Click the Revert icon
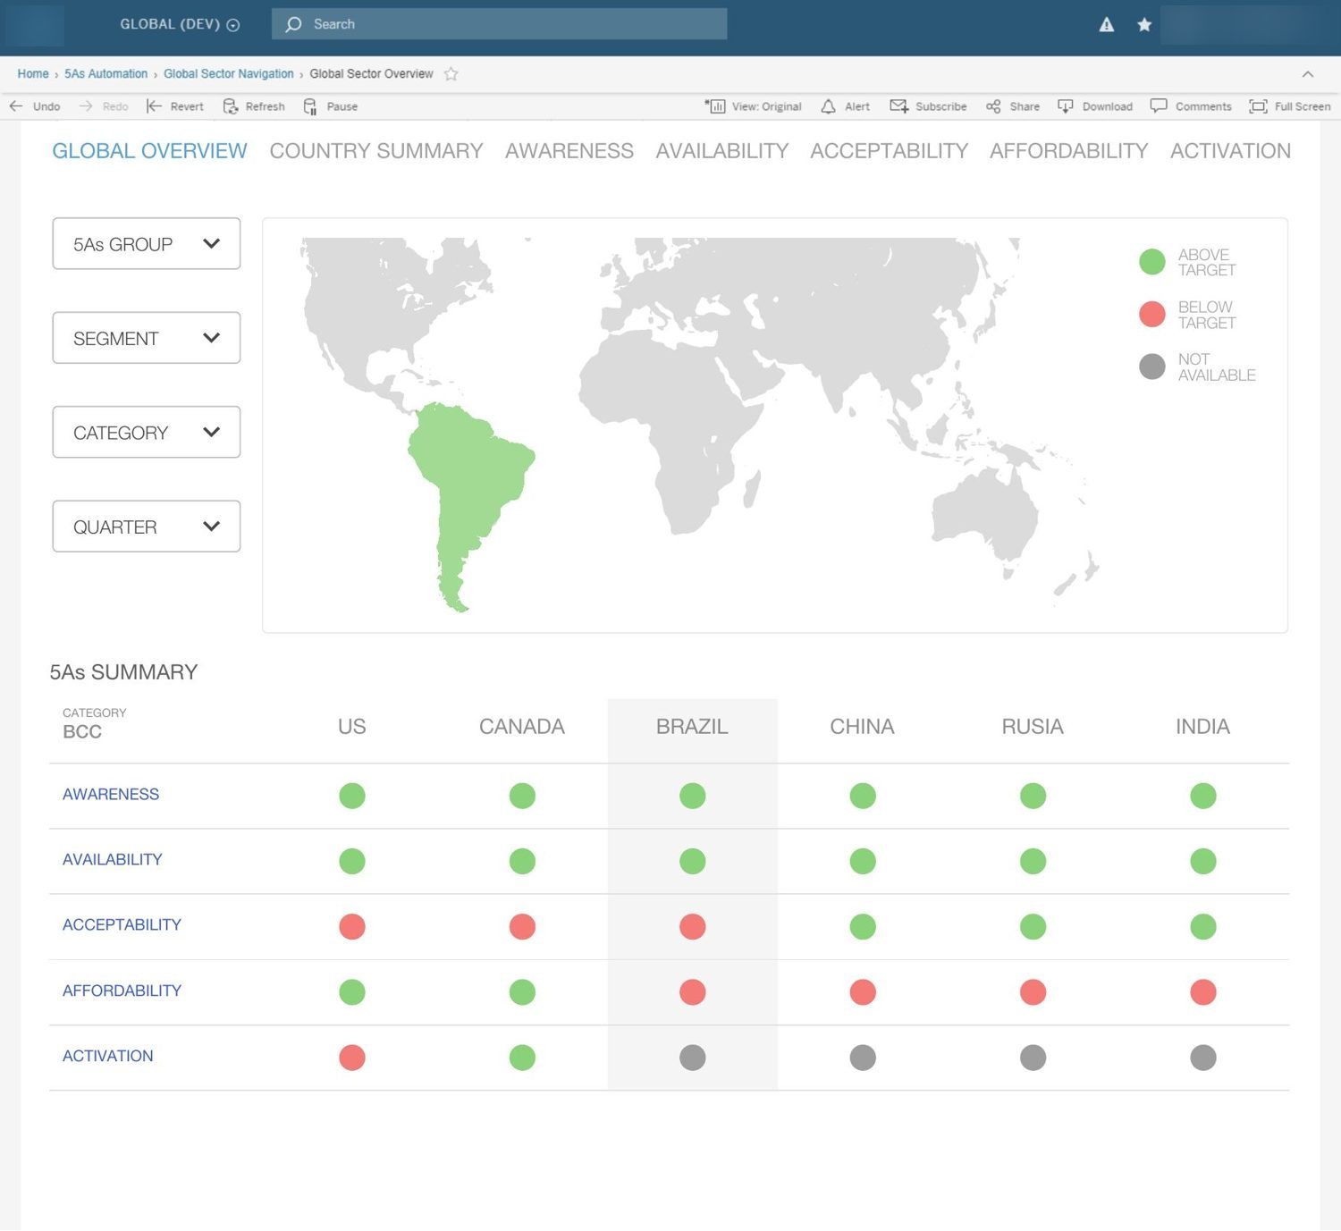 (x=154, y=106)
